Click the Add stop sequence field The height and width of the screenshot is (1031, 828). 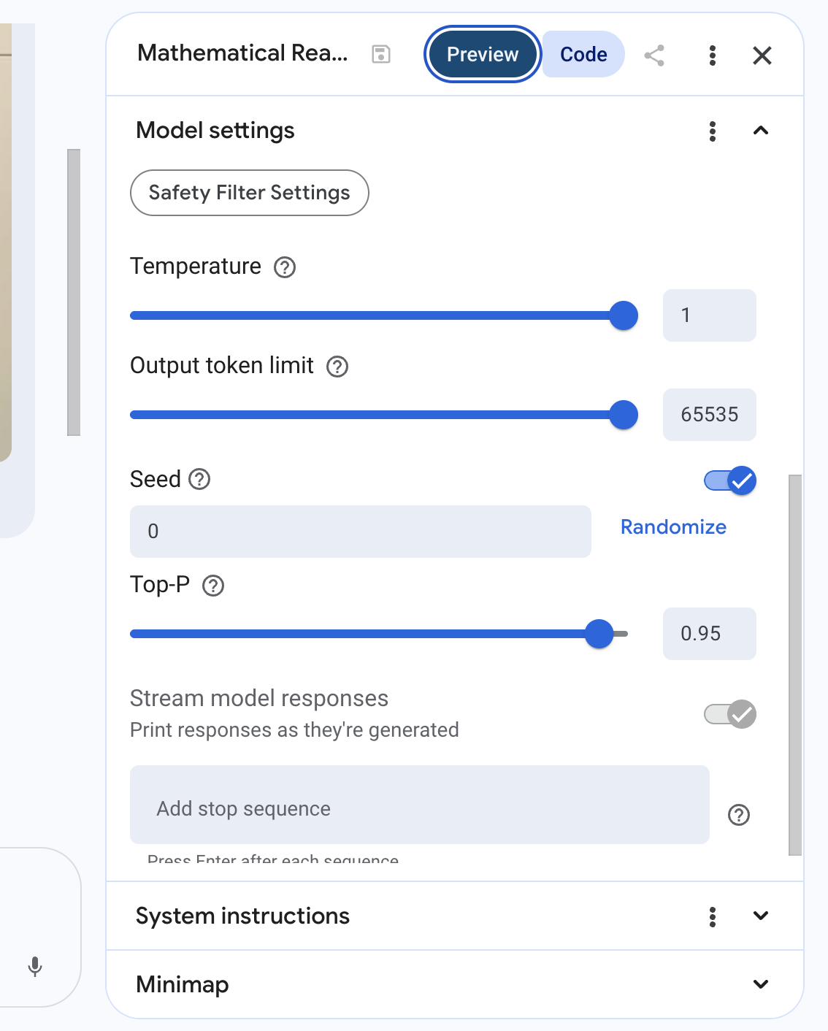pos(420,805)
